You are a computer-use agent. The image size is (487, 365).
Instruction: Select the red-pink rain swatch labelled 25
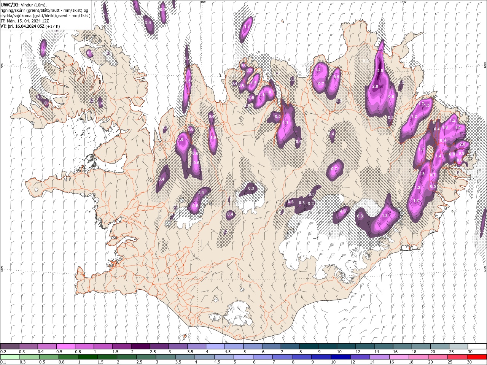point(457,357)
